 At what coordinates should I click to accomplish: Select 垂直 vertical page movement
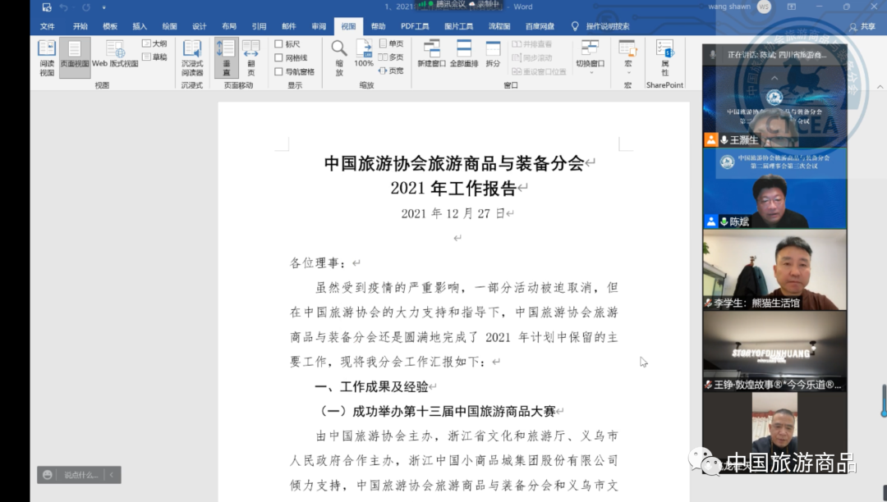[x=227, y=57]
